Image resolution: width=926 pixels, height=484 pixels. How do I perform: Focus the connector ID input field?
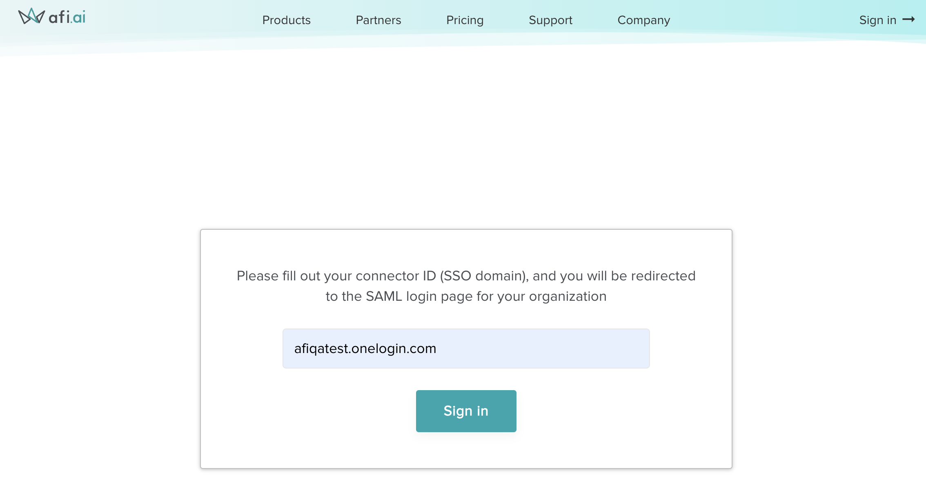466,349
